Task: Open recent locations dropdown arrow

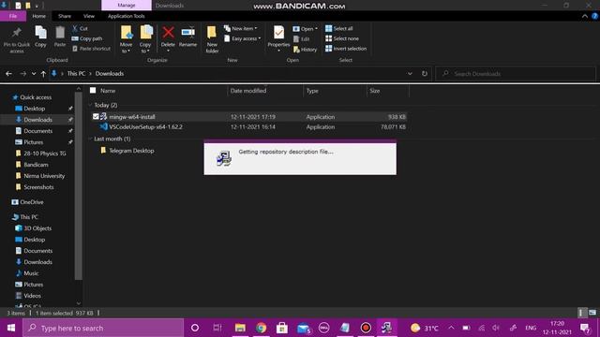Action: [34, 74]
